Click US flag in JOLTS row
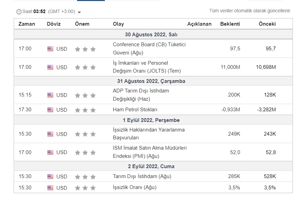The height and width of the screenshot is (201, 297). point(50,67)
